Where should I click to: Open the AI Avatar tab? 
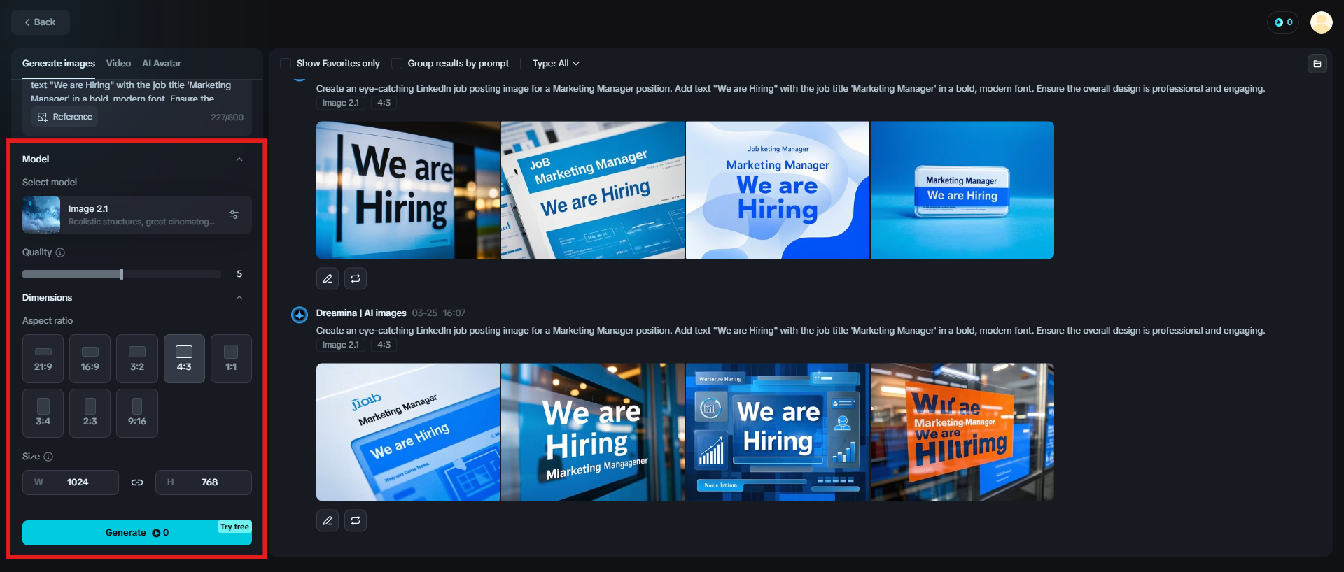(x=162, y=63)
